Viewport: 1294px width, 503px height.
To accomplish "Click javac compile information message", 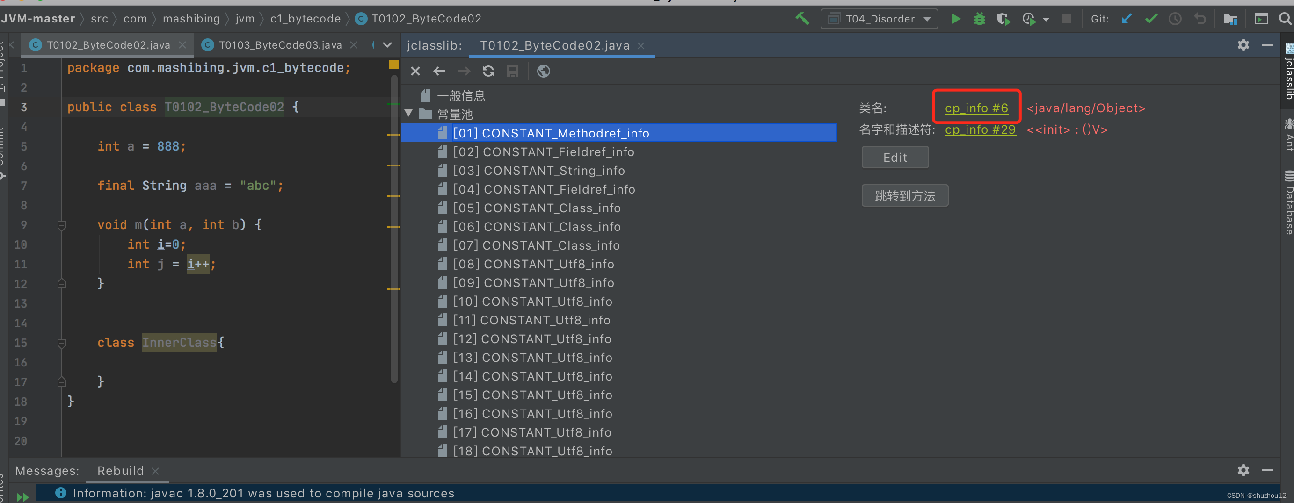I will point(264,494).
